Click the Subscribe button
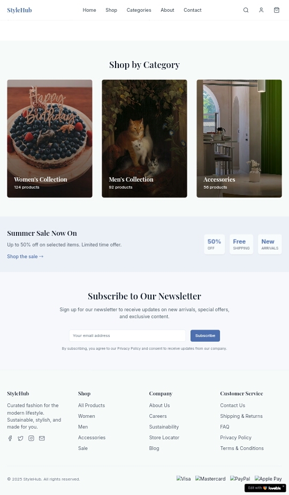Viewport: 289px width, 495px height. pos(205,335)
